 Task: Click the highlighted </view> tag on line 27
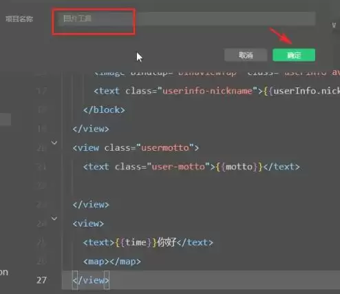tap(91, 280)
